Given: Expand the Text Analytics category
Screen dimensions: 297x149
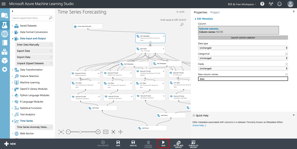Looking at the screenshot, I should [x=13, y=114].
